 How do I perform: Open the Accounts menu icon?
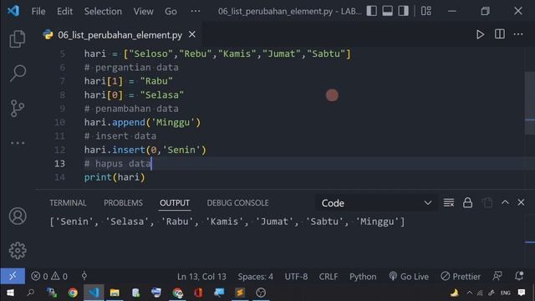tap(18, 216)
